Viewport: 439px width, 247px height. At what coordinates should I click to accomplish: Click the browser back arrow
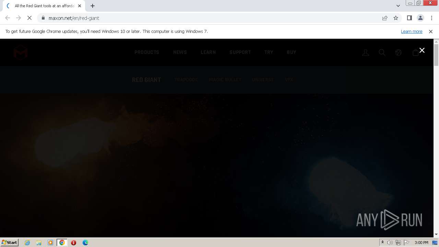pos(8,18)
